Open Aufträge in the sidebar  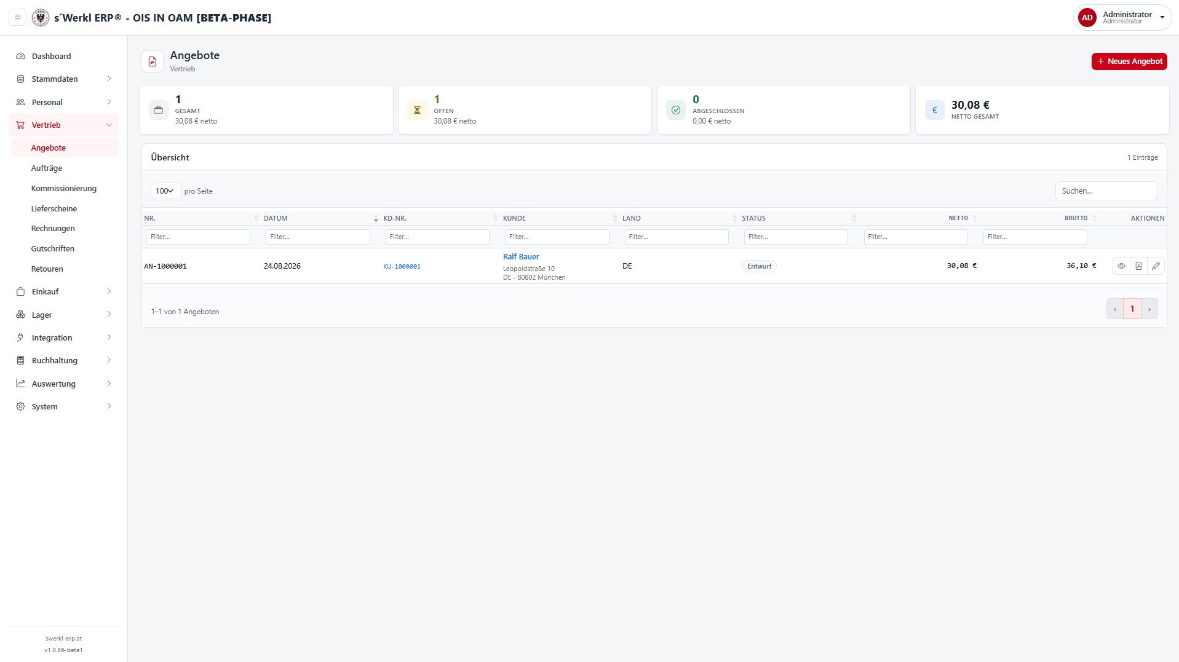pyautogui.click(x=47, y=168)
